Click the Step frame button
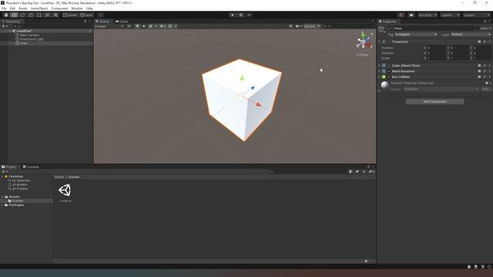This screenshot has width=493, height=277. [x=249, y=15]
